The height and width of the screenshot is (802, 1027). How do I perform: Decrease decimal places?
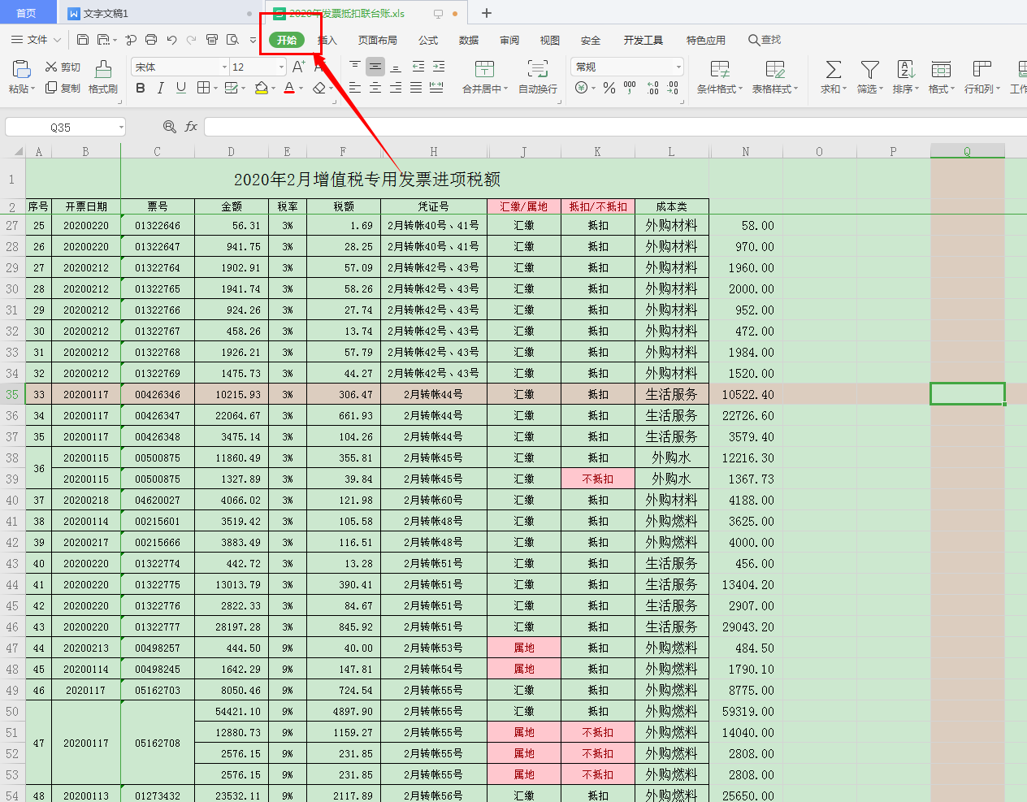[x=673, y=88]
